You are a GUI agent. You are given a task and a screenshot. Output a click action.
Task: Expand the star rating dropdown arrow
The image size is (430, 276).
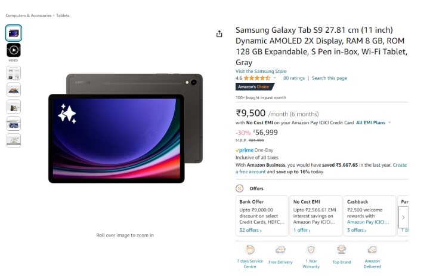(274, 78)
